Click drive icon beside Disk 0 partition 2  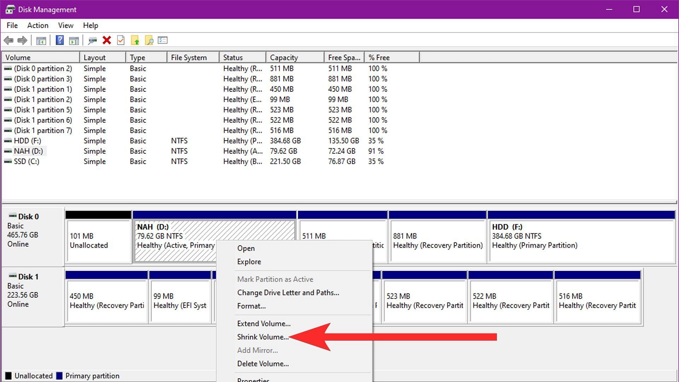coord(8,69)
